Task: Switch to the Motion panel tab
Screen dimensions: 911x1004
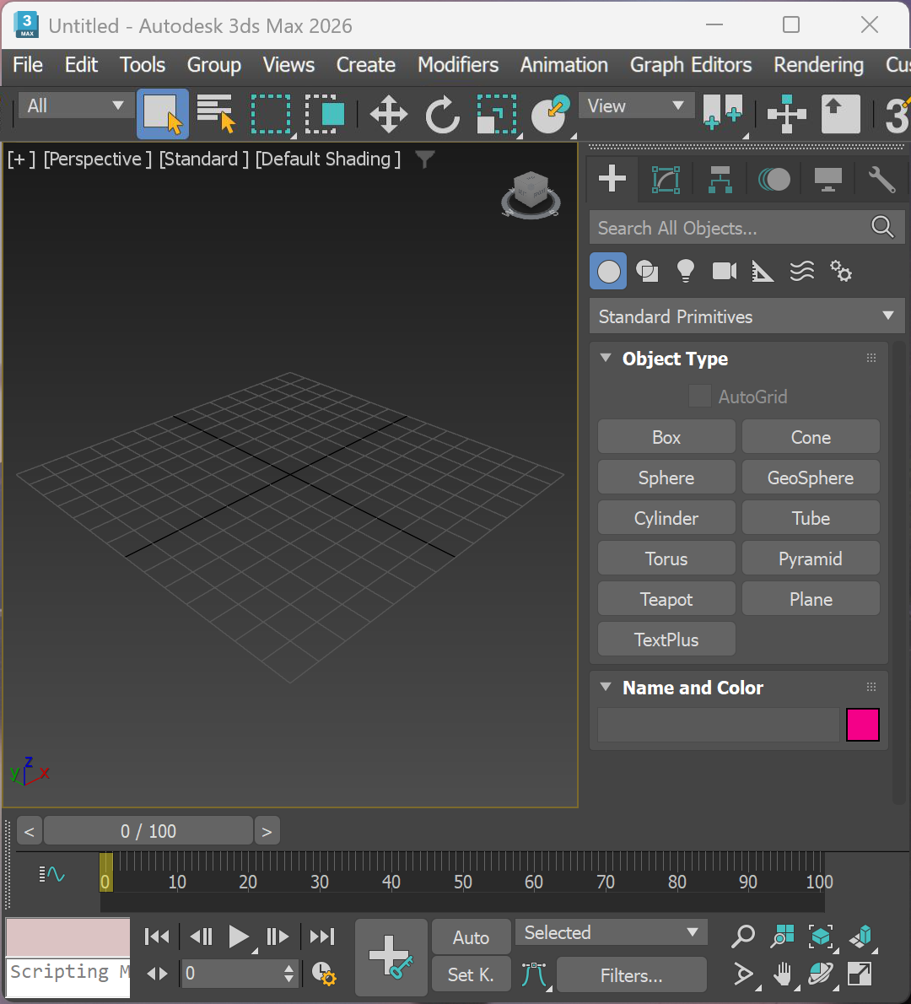Action: point(774,179)
